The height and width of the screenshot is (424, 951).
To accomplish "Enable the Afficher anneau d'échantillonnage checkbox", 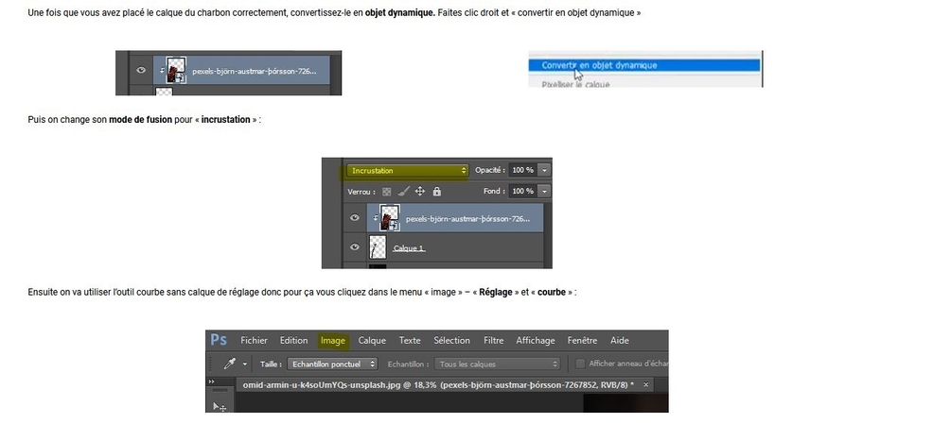I will (580, 364).
